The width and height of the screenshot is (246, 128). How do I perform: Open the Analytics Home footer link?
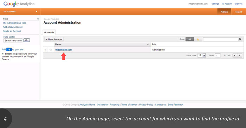(87, 104)
